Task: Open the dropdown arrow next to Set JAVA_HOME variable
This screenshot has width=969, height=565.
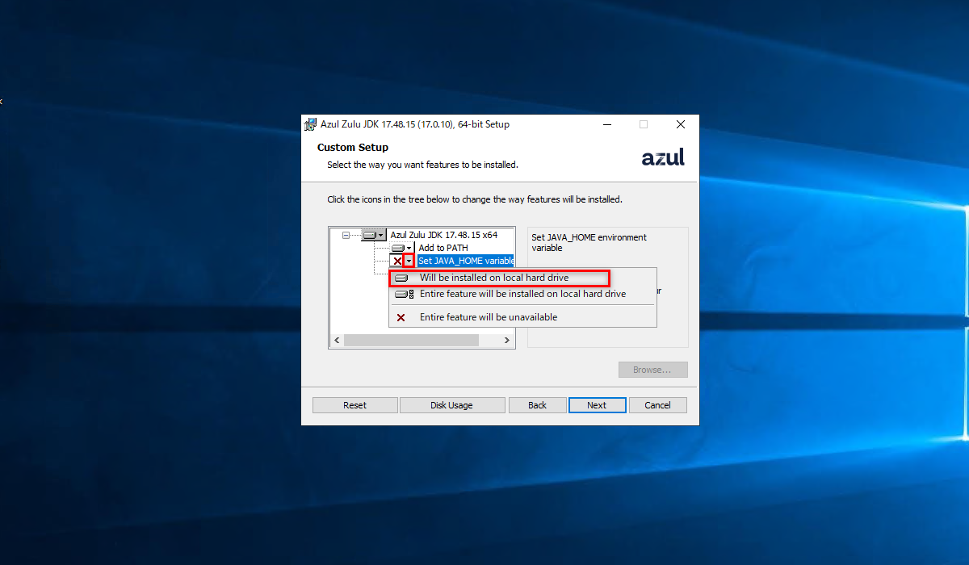Action: pos(409,261)
